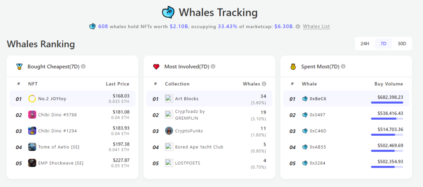
Task: Open whale address 0xC46D
Action: pyautogui.click(x=318, y=131)
